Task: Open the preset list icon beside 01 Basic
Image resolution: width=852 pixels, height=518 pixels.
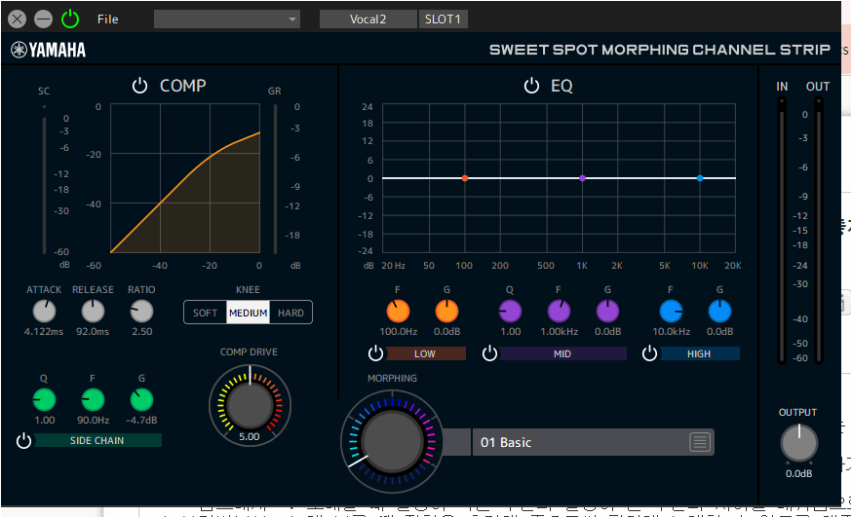Action: (x=700, y=442)
